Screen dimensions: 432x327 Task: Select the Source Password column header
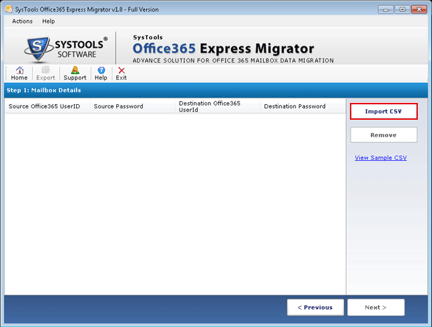(x=133, y=106)
